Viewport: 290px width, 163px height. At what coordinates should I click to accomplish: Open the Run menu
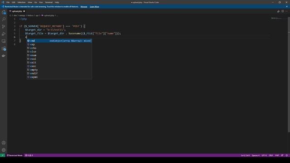click(x=41, y=2)
